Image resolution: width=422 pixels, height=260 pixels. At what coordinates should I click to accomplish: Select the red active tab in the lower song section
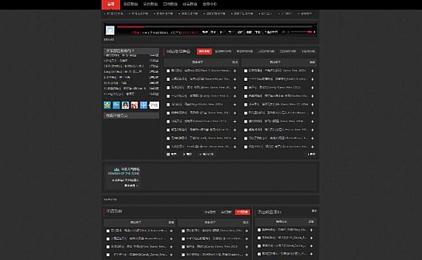point(242,212)
